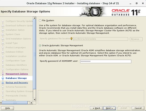The image size is (146, 111).
Task: Click sidebar scroll up arrow
Action: tap(35, 18)
